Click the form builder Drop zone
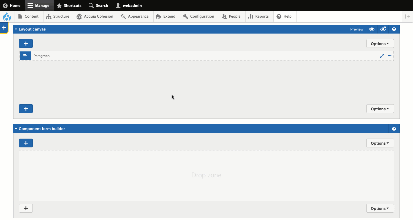Image resolution: width=413 pixels, height=220 pixels. 206,175
